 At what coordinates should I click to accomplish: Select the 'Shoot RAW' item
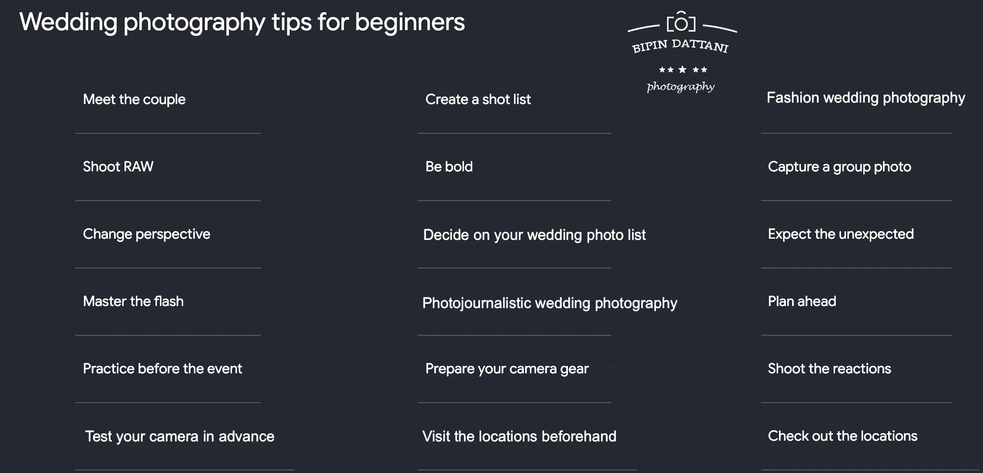tap(118, 167)
